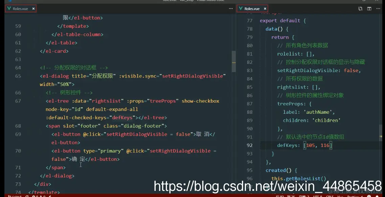Click the comment 所有权限的数据
The height and width of the screenshot is (197, 385).
click(x=300, y=79)
